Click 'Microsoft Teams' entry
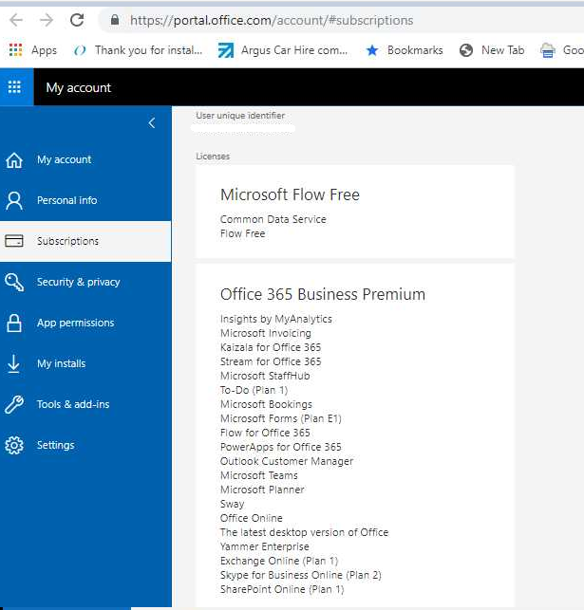The height and width of the screenshot is (610, 584). (x=259, y=475)
